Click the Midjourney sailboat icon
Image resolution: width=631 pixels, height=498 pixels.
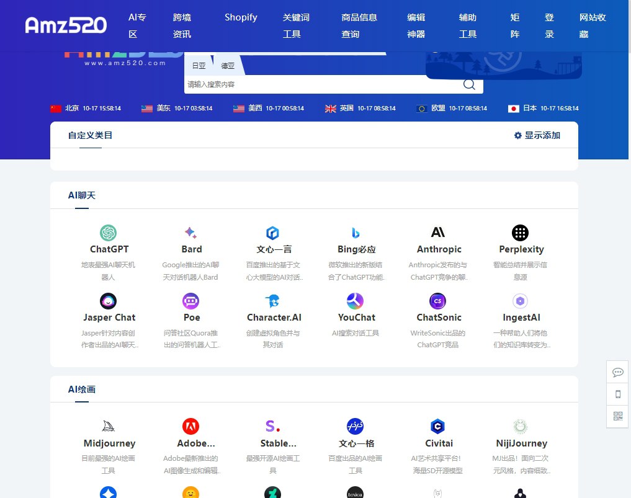pyautogui.click(x=108, y=427)
